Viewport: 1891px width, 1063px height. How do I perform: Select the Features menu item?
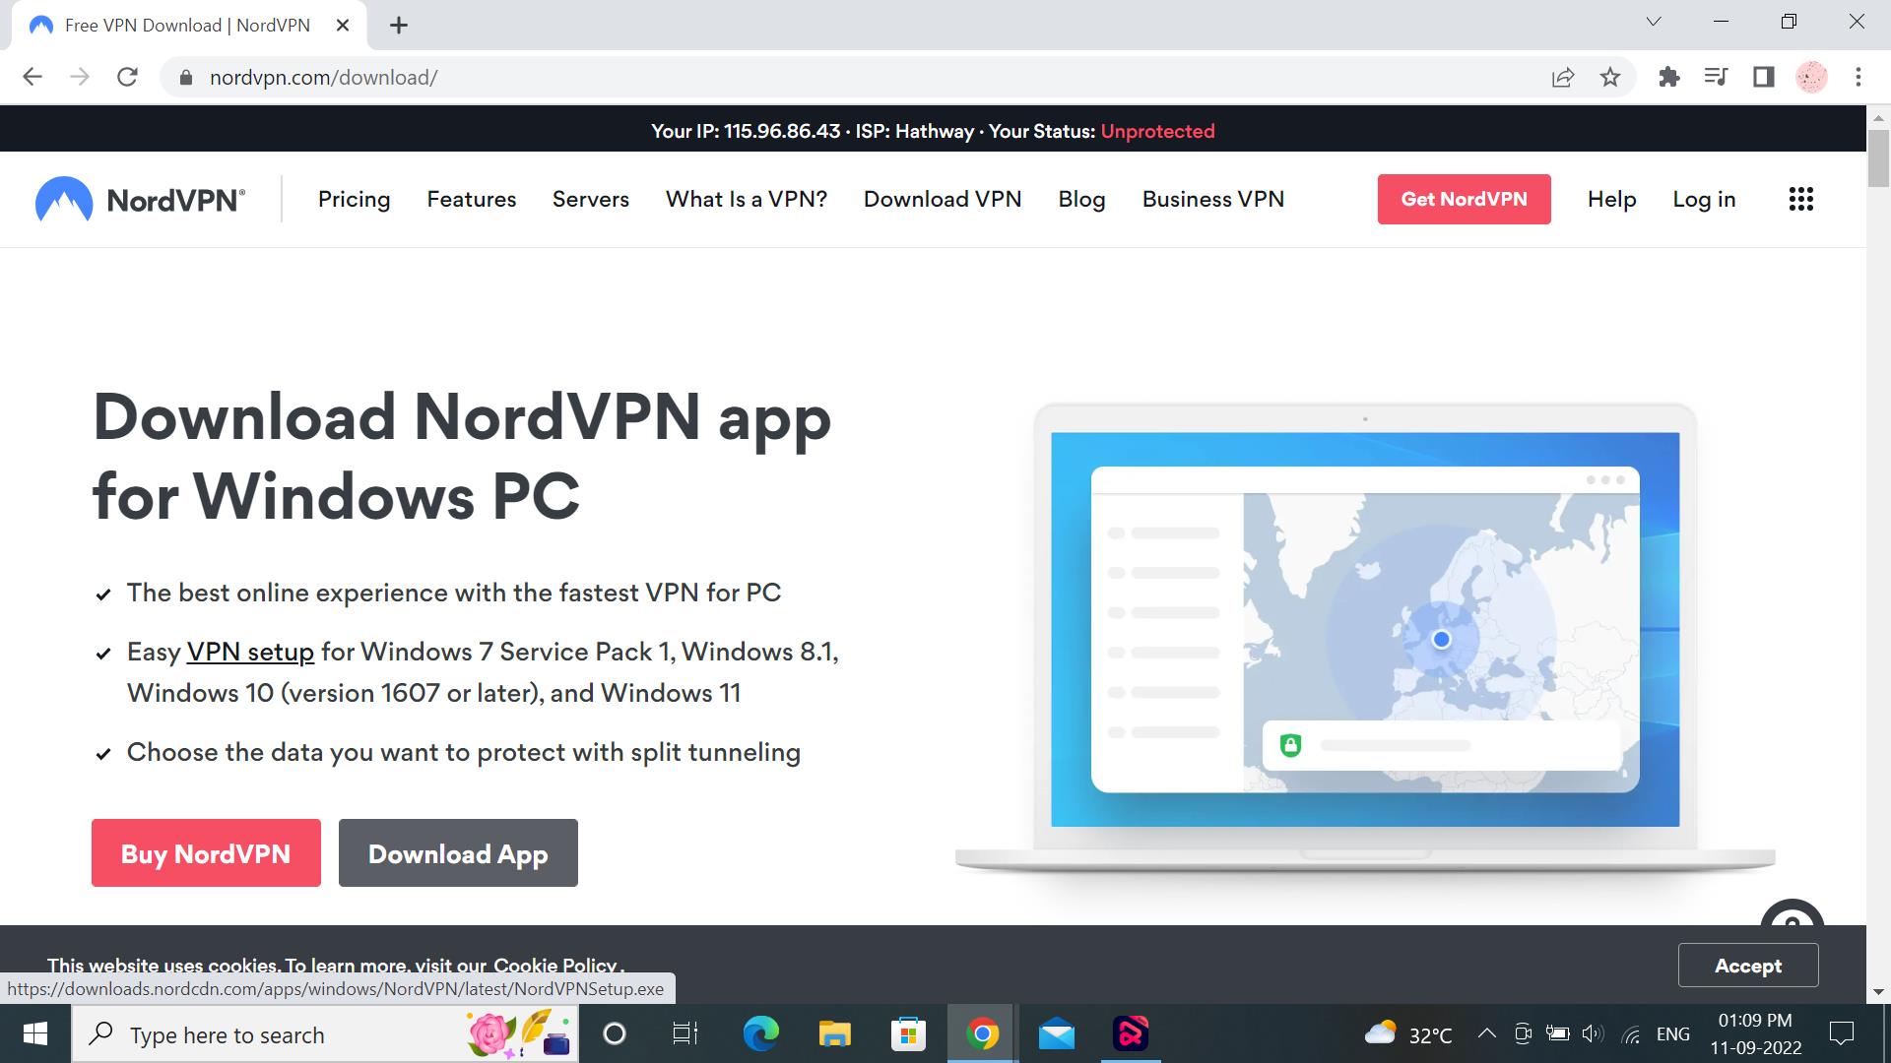(x=470, y=199)
